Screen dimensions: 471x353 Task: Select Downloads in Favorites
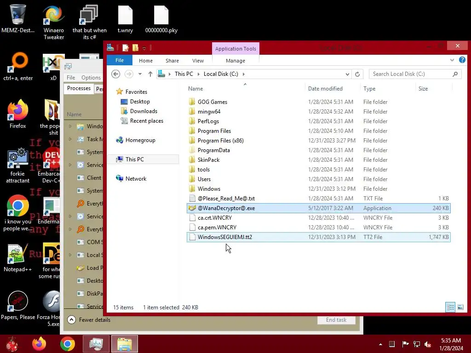point(139,111)
